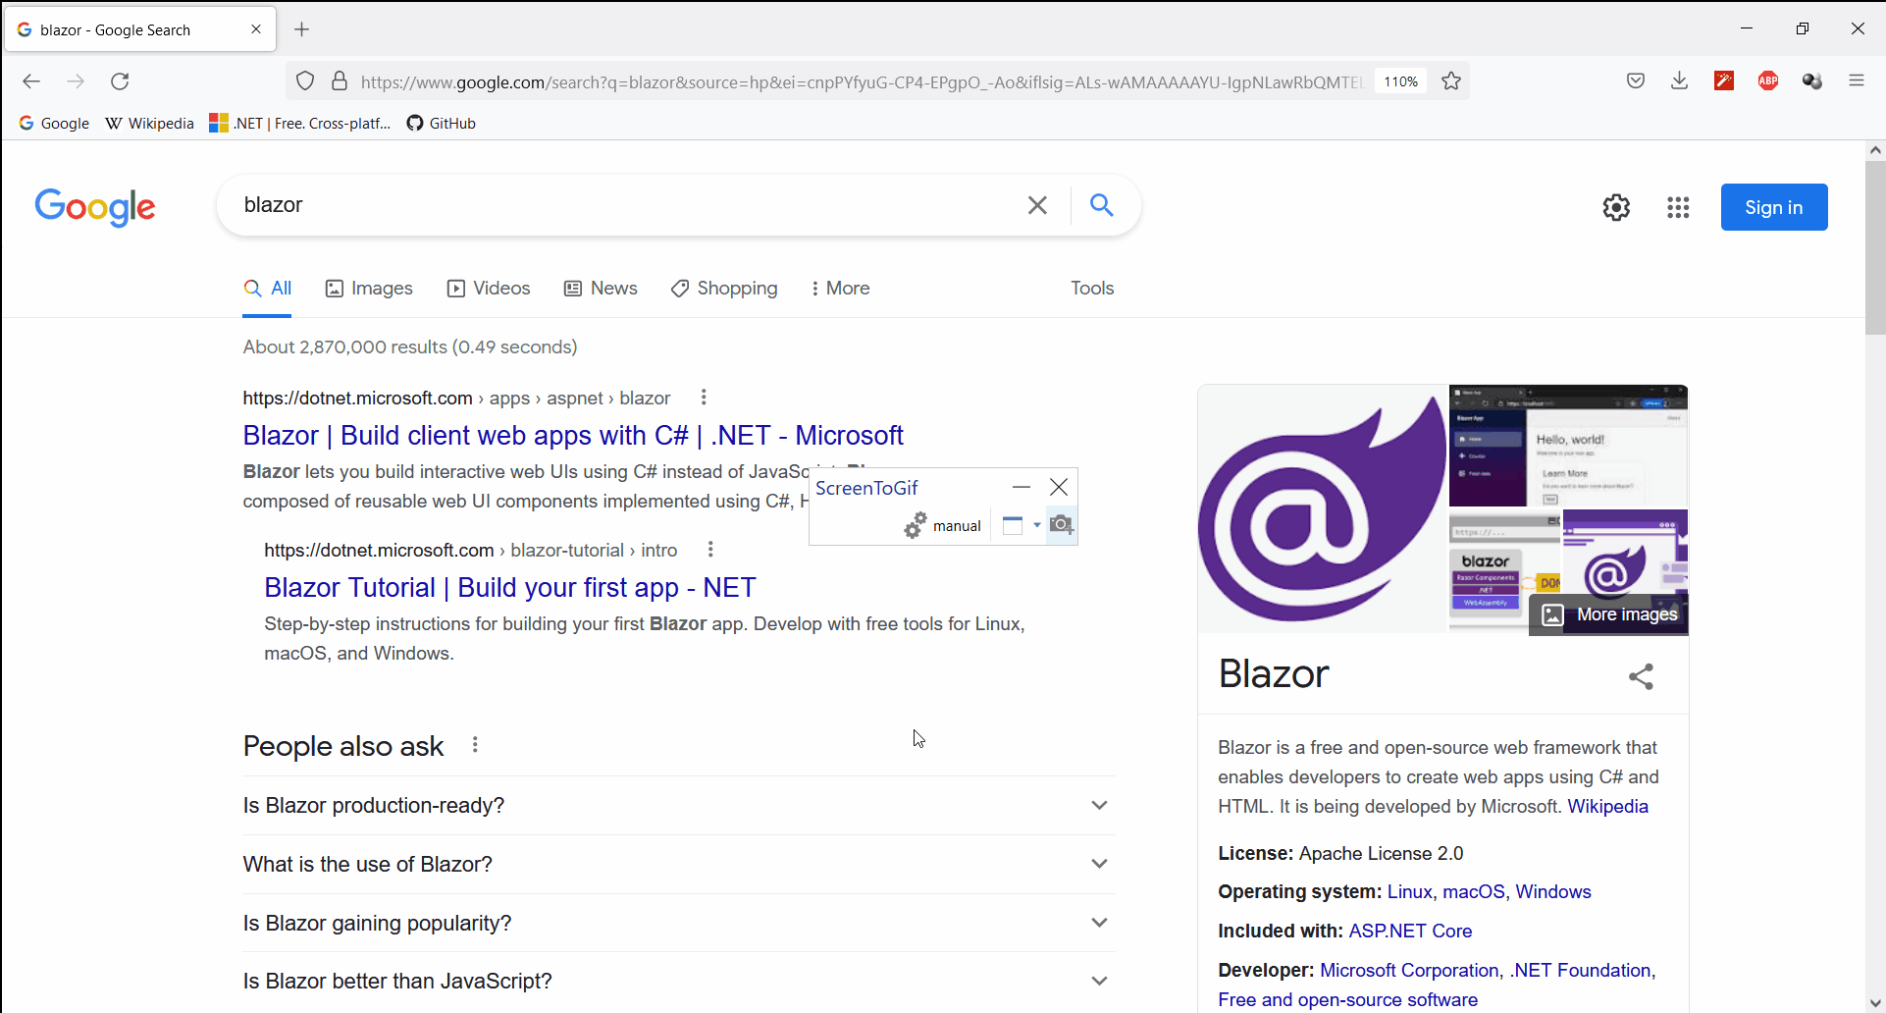
Task: Open options for blazor-tutorial result
Action: (710, 550)
